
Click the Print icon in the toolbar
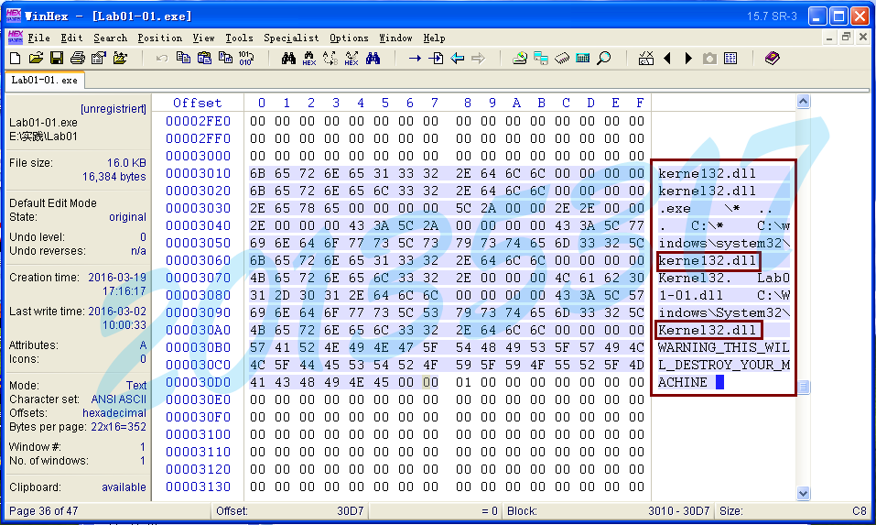(x=78, y=58)
